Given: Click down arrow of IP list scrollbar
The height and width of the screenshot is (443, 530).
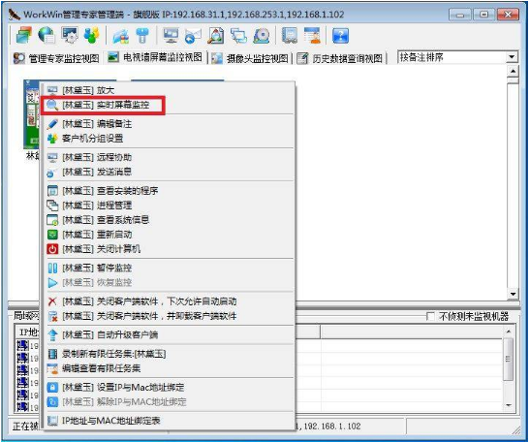Looking at the screenshot, I should [508, 405].
